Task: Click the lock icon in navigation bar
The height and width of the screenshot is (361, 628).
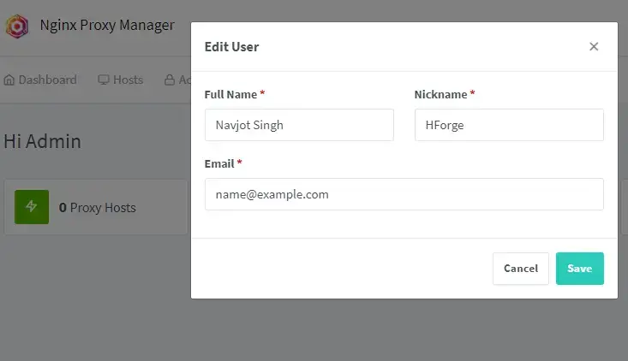Action: pyautogui.click(x=170, y=80)
